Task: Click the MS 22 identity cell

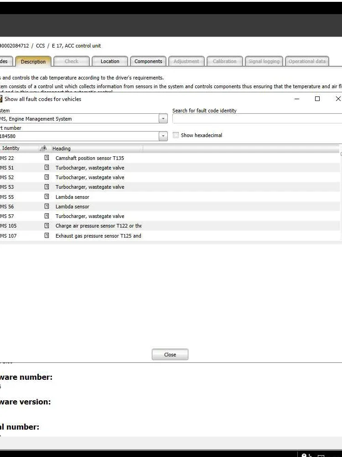Action: pyautogui.click(x=7, y=158)
